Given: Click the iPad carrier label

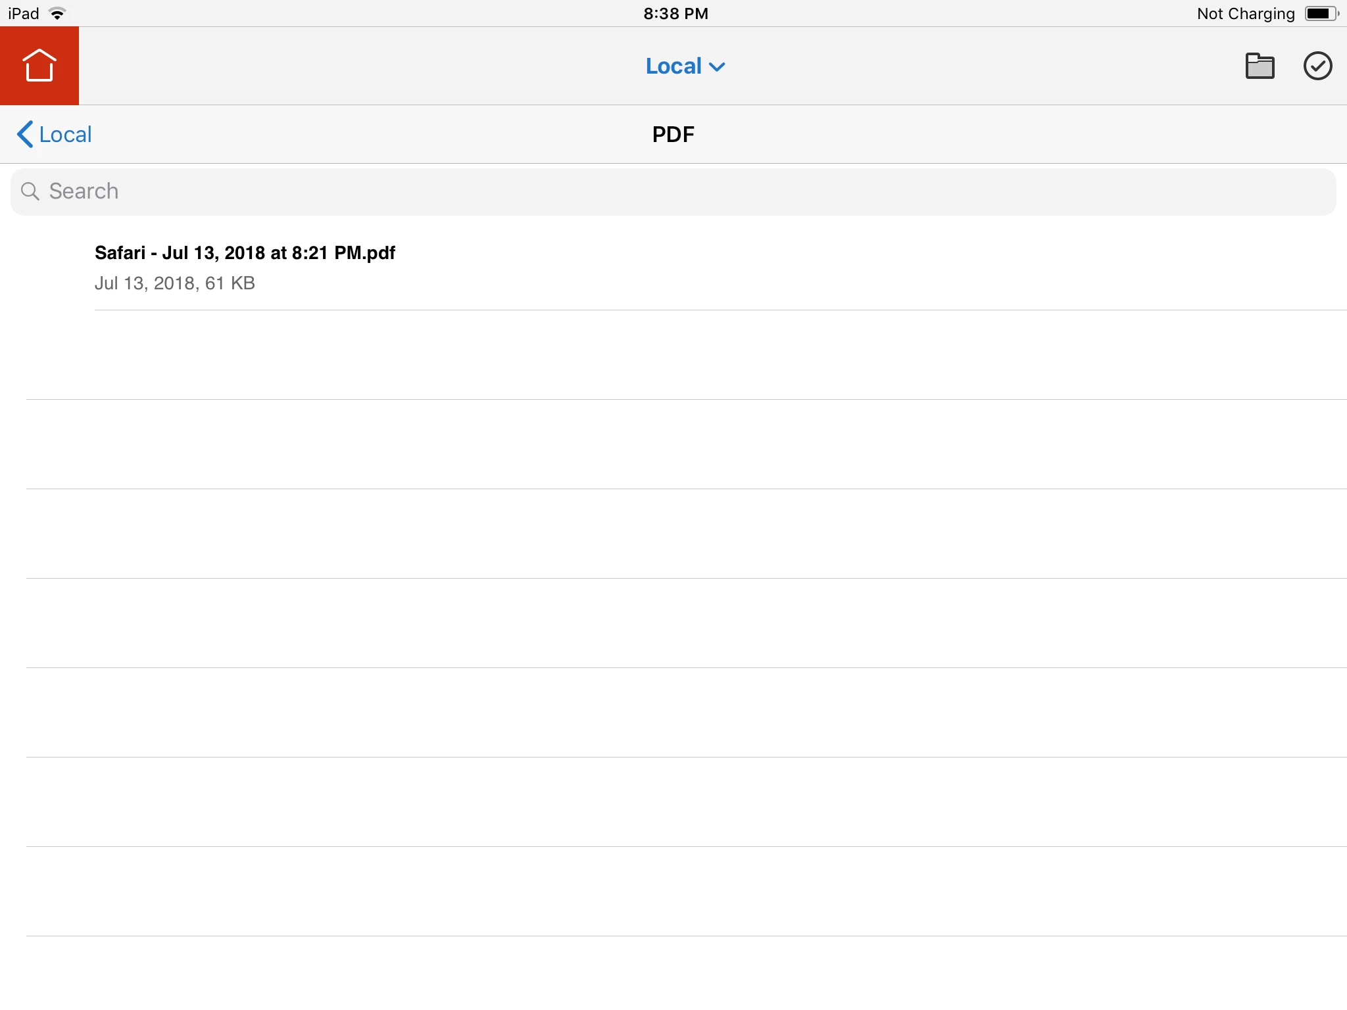Looking at the screenshot, I should [x=24, y=14].
